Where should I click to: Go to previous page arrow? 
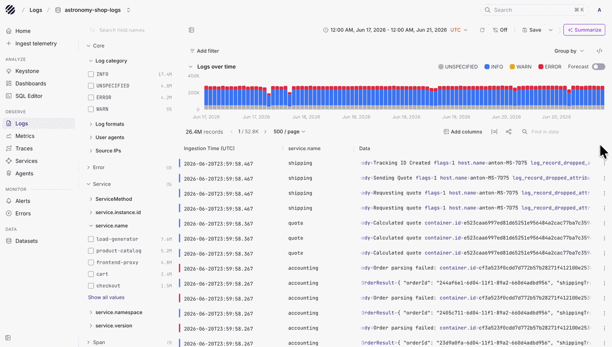[231, 132]
